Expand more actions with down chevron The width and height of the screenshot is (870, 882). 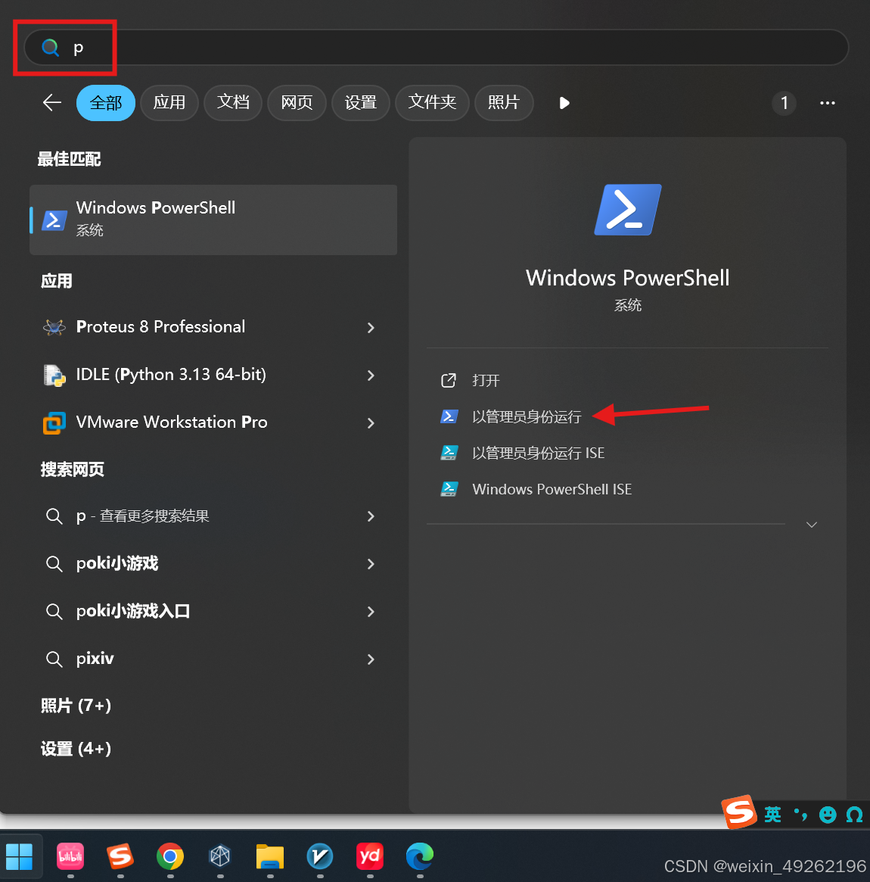pos(812,525)
